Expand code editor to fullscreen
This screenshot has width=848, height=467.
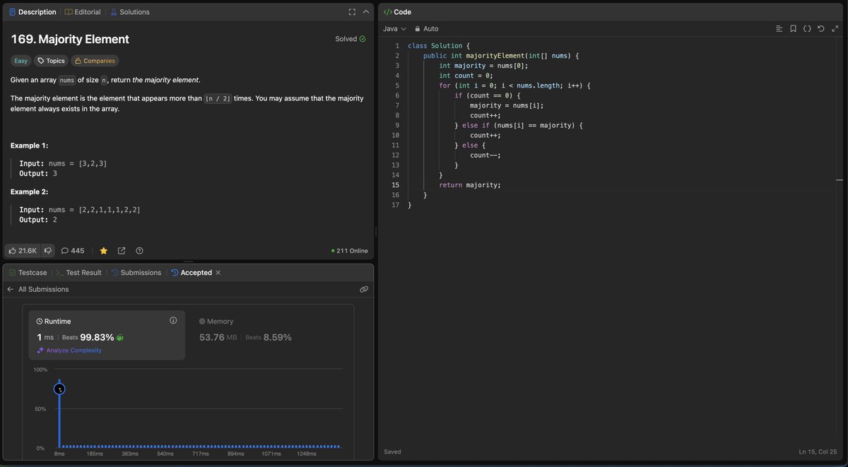[x=834, y=29]
